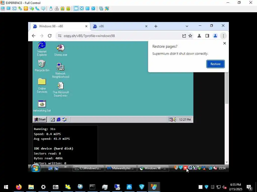Click the orange power icon in remote toolbar
Viewport: 257px width, 192px height.
click(26, 8)
